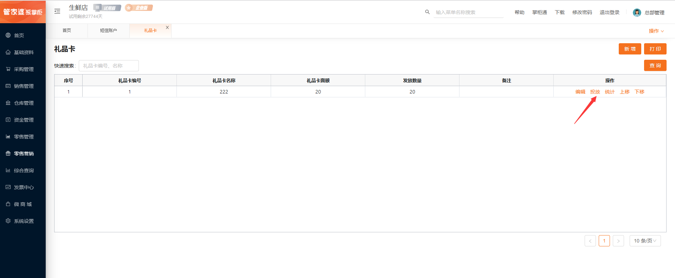Click the 销售管理 icon in sidebar

click(x=8, y=86)
